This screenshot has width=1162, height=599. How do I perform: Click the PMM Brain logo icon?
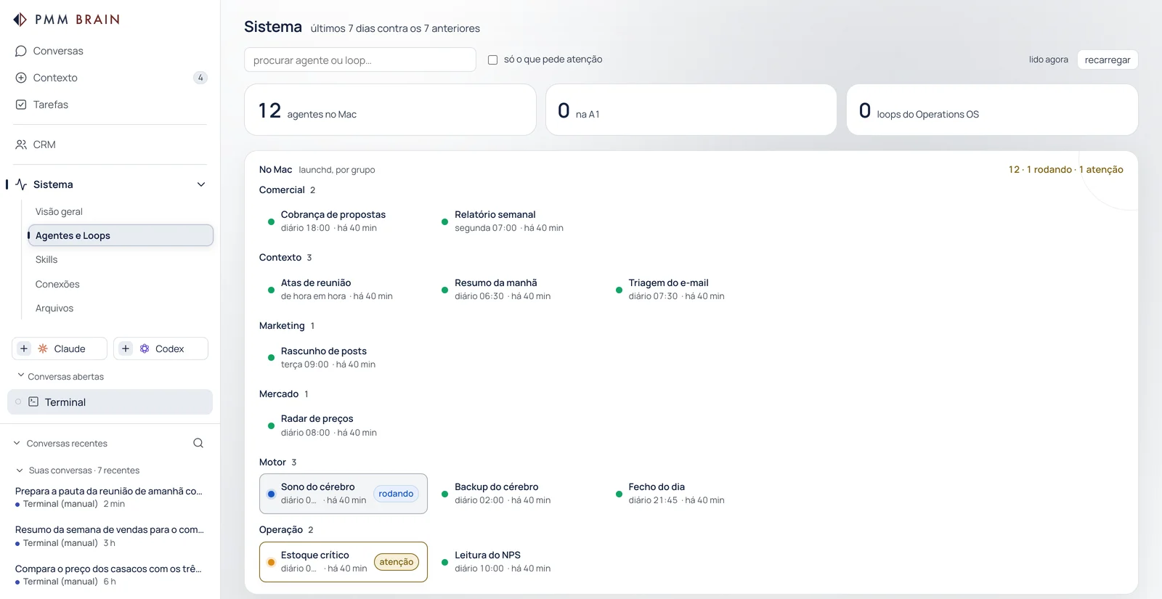click(x=20, y=20)
